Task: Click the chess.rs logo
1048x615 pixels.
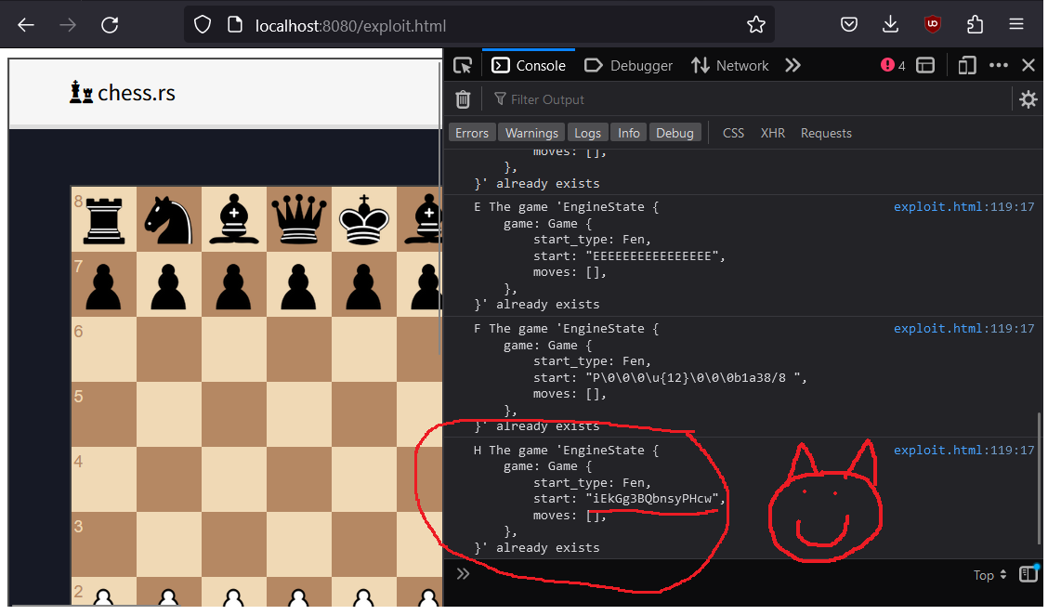Action: 123,92
